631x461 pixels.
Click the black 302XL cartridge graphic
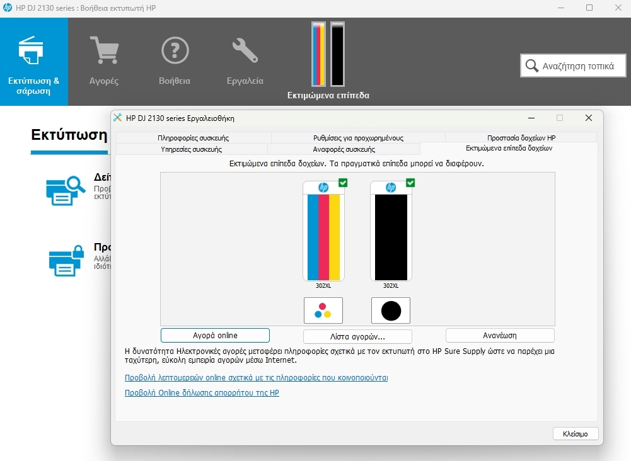[x=391, y=230]
